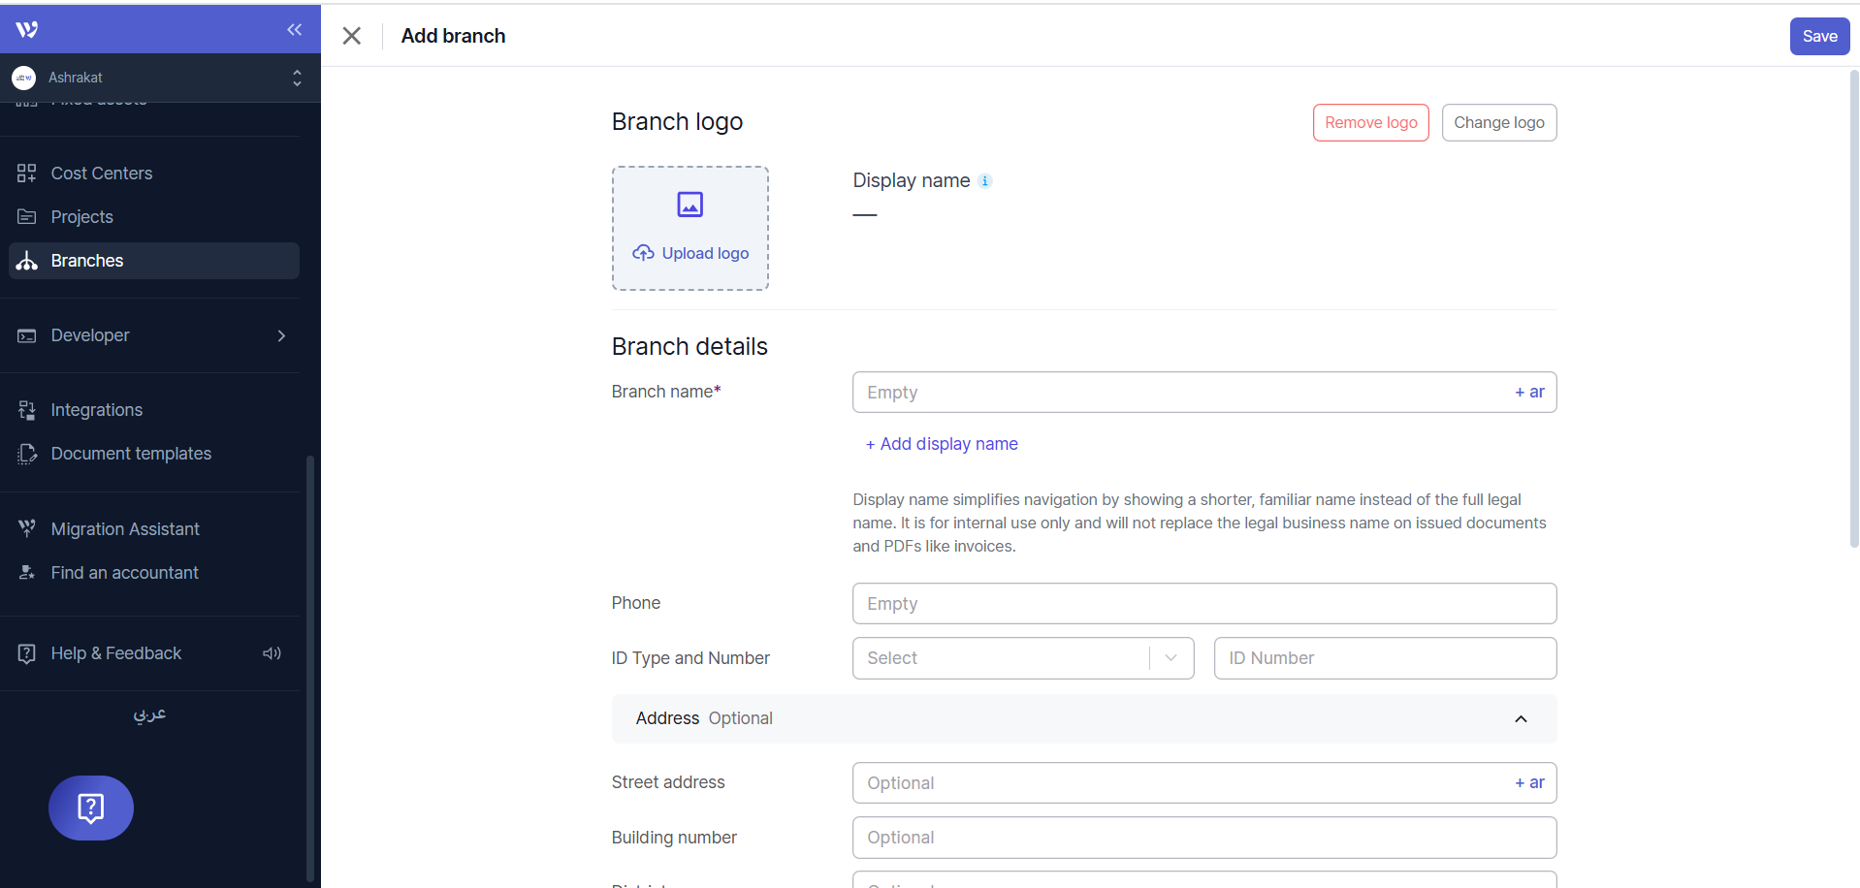Open Cost Centers from the sidebar
The image size is (1860, 888).
click(x=101, y=174)
